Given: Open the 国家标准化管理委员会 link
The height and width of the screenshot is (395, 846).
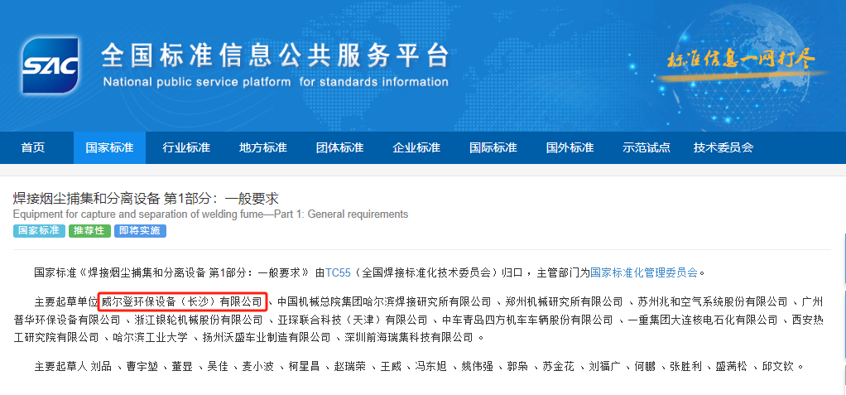Looking at the screenshot, I should (644, 272).
